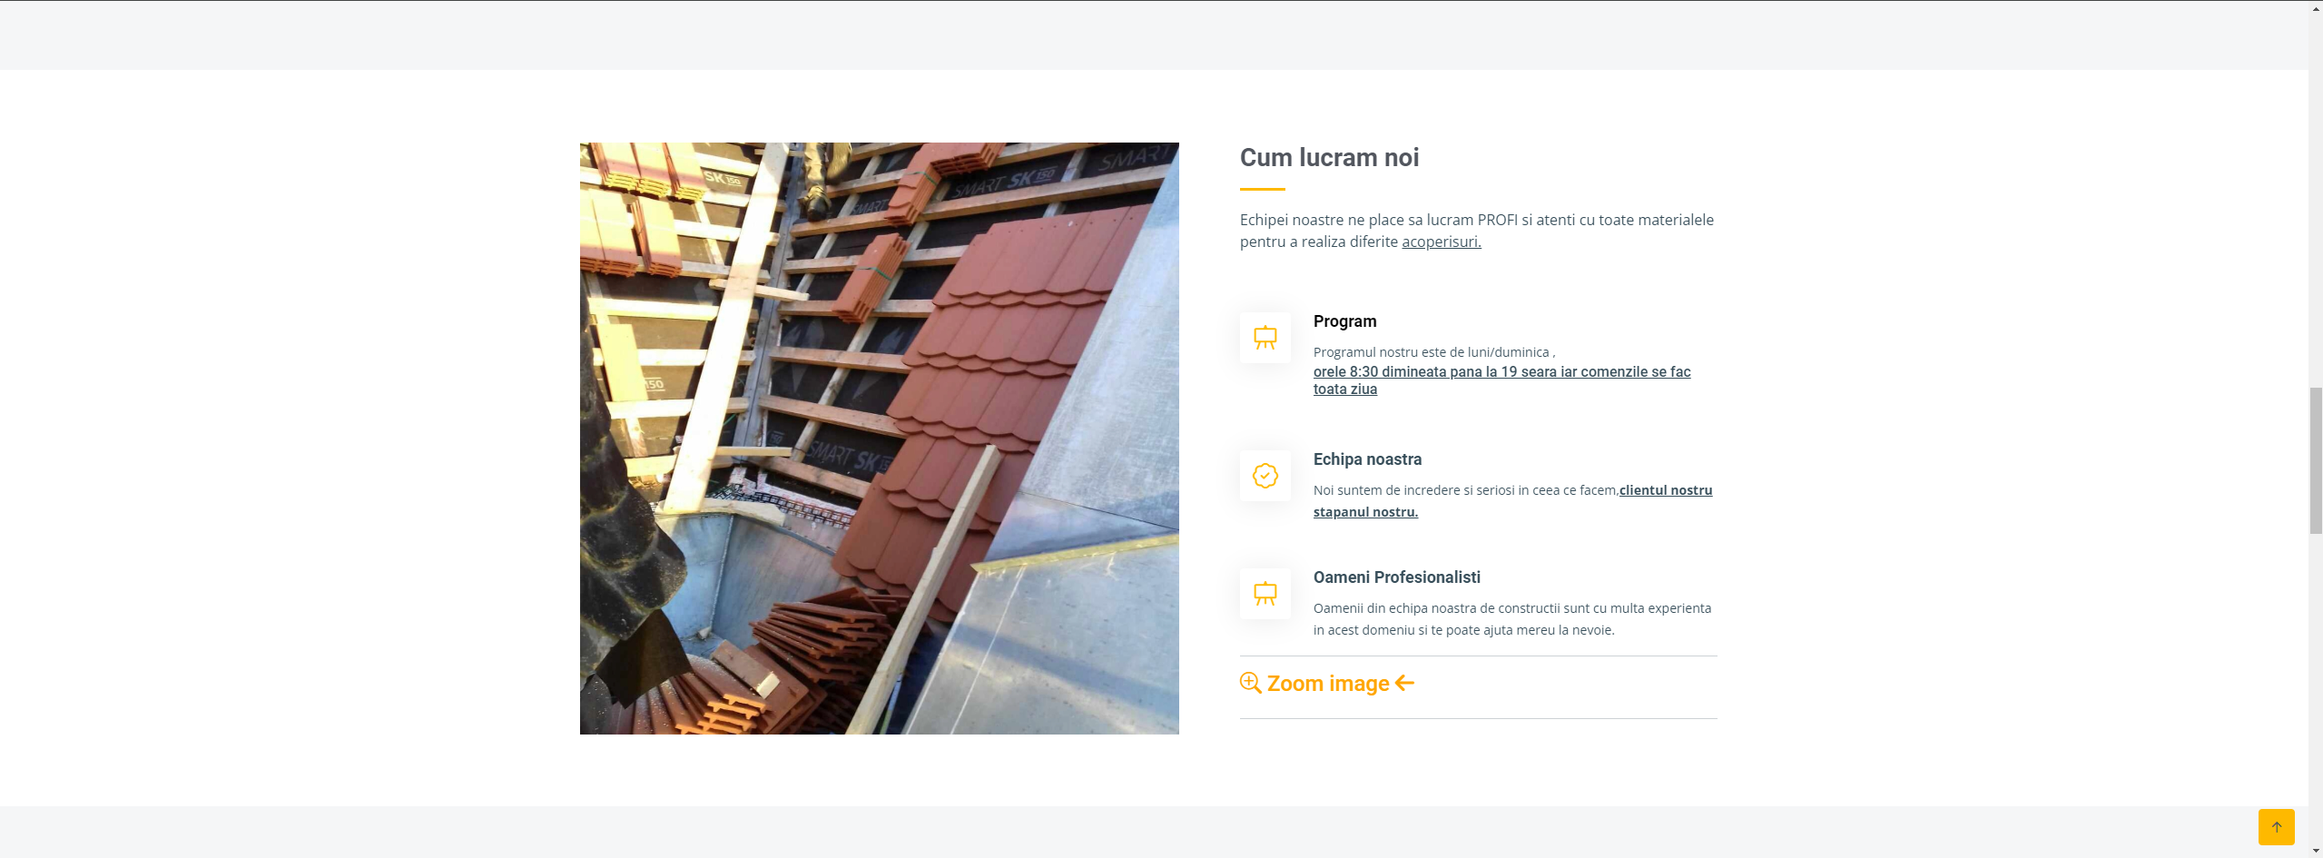The width and height of the screenshot is (2323, 858).
Task: Click the Oameni Profesionalisti heading
Action: 1396,577
